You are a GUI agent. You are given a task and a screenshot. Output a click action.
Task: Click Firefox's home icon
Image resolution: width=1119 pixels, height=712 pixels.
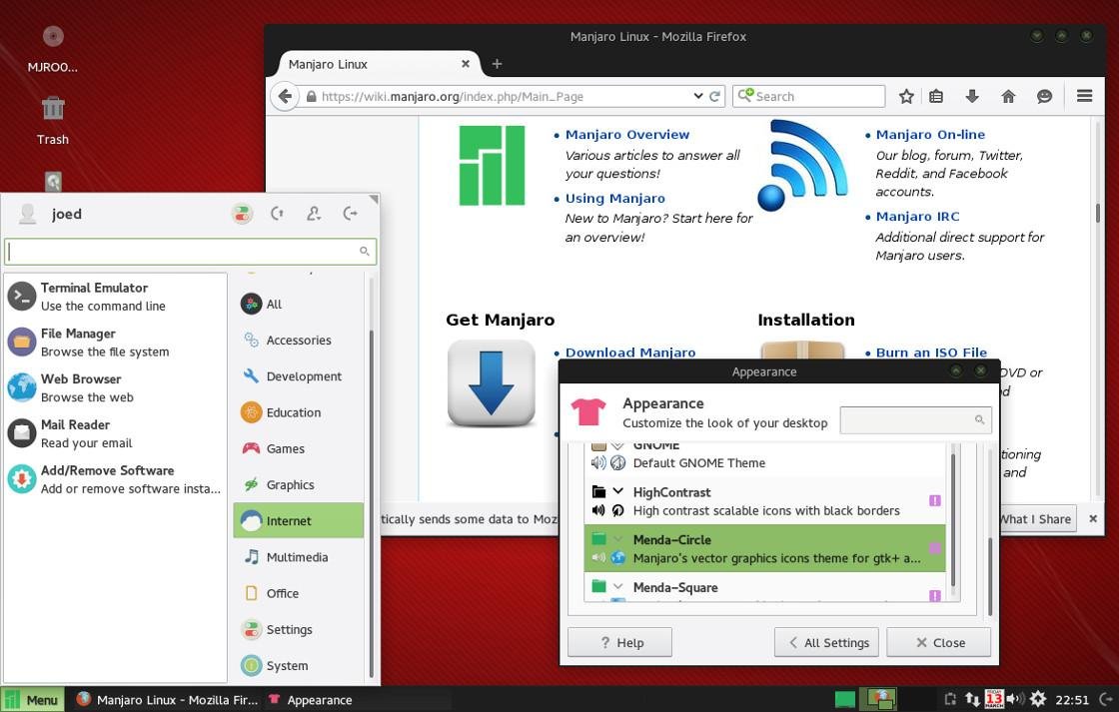pyautogui.click(x=1008, y=96)
